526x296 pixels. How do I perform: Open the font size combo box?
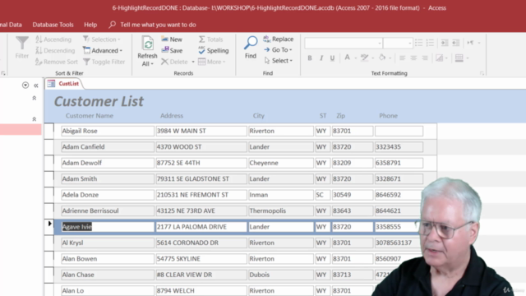(398, 43)
